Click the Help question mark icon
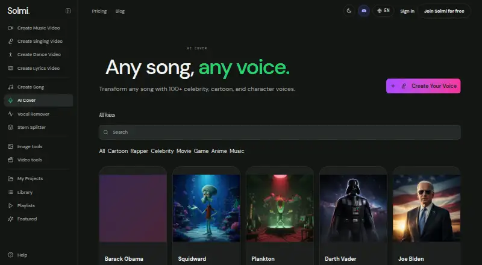Screen dimensions: 482x265 (x=10, y=255)
